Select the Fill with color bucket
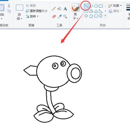130x124 pixels. (x=59, y=9)
